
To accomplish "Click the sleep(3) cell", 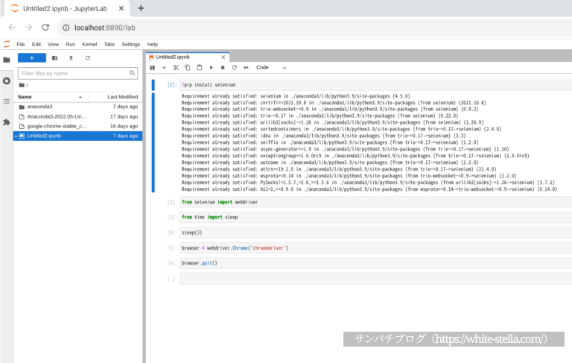I will (x=375, y=233).
